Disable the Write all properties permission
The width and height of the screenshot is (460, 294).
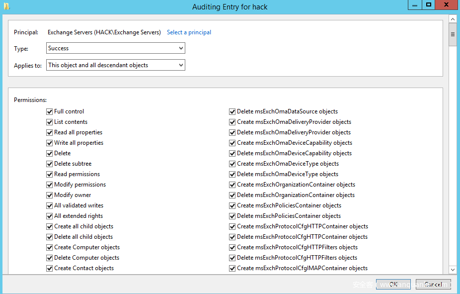tap(50, 143)
